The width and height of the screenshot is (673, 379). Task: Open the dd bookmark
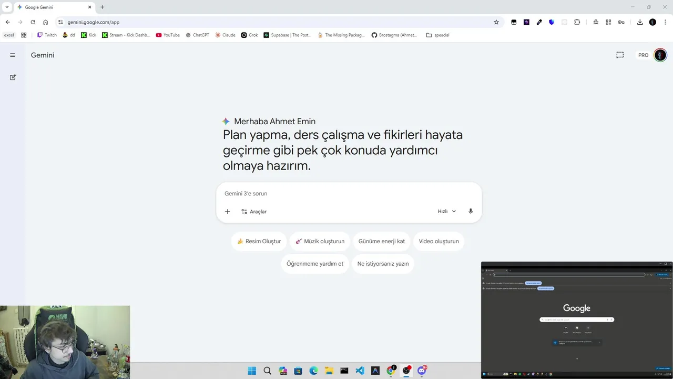point(69,35)
